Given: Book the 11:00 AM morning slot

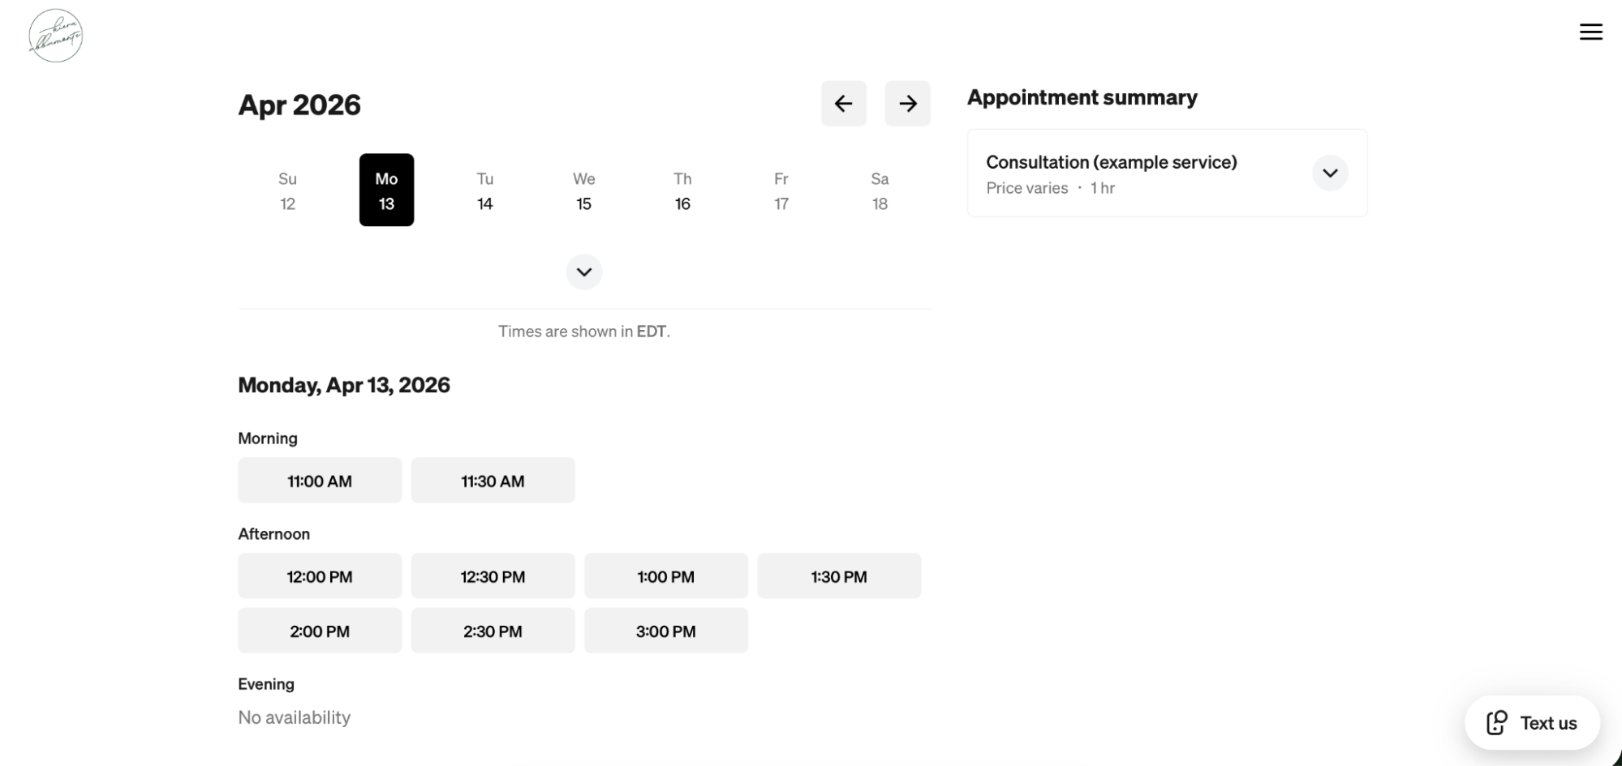Looking at the screenshot, I should [x=319, y=480].
